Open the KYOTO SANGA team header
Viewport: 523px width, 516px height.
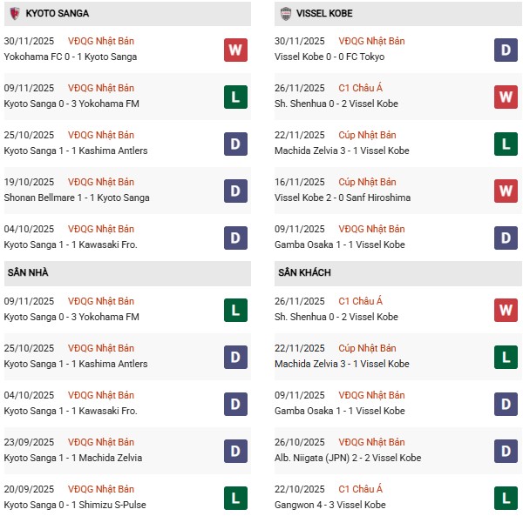(57, 14)
